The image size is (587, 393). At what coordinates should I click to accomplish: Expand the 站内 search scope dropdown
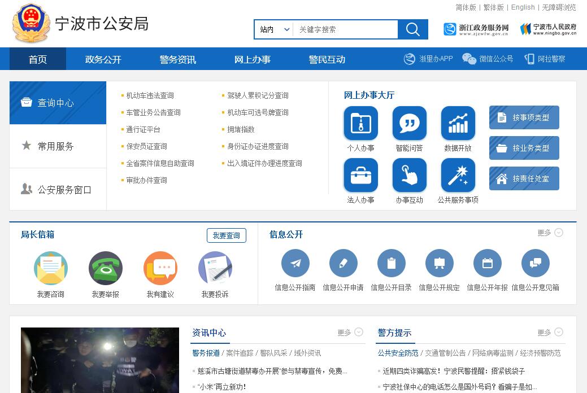tap(275, 29)
